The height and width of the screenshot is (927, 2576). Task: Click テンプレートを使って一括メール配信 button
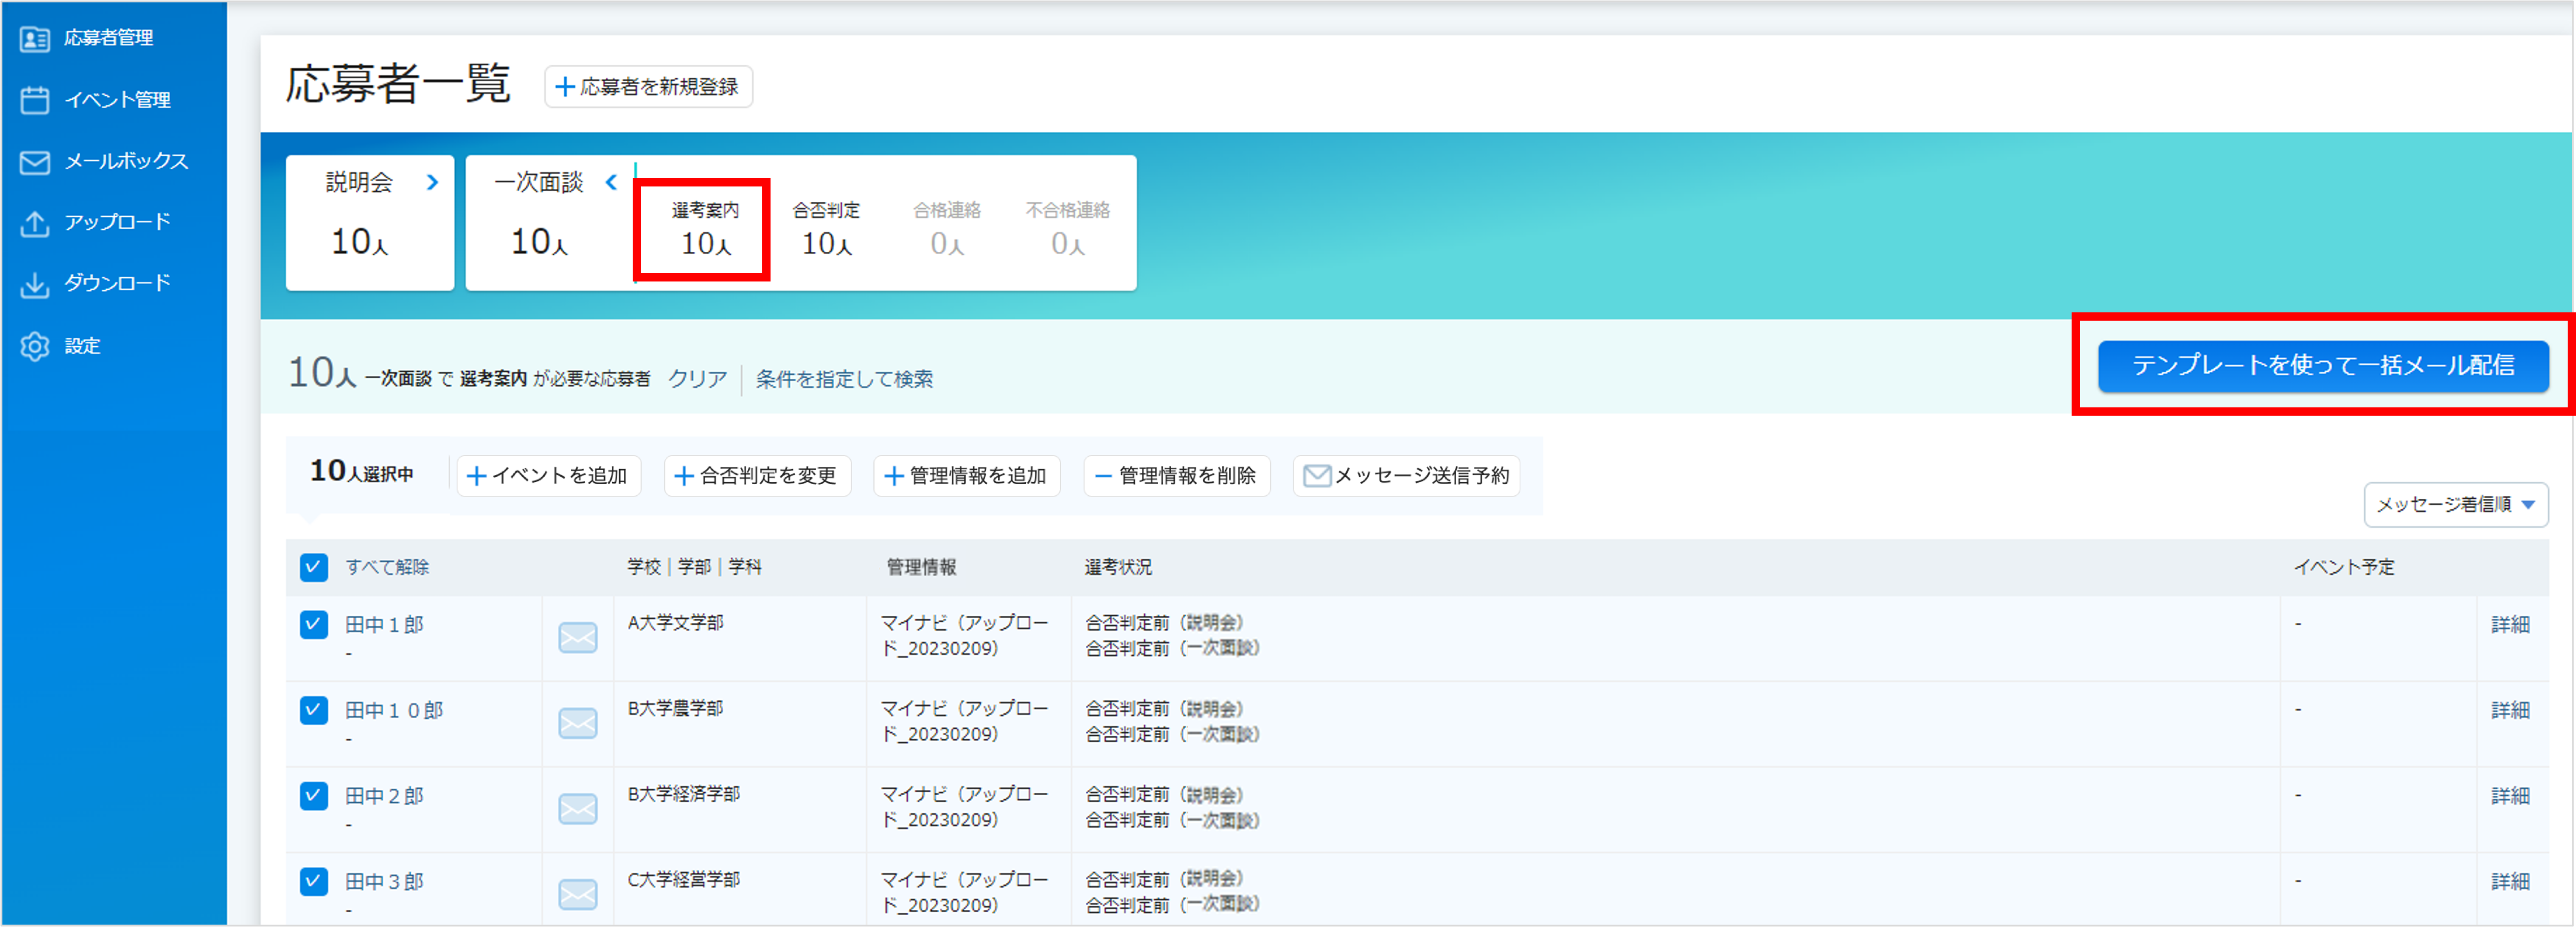click(x=2322, y=366)
